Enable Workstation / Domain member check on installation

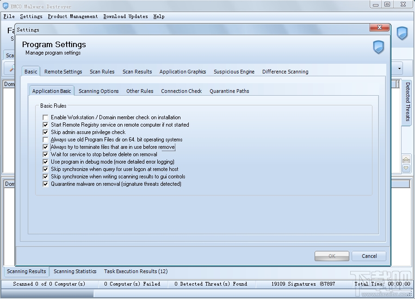[45, 117]
